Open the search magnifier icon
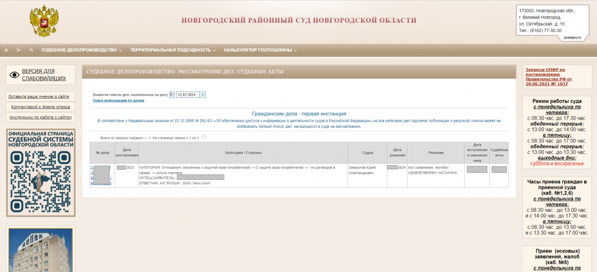Image resolution: width=597 pixels, height=272 pixels. pyautogui.click(x=31, y=50)
